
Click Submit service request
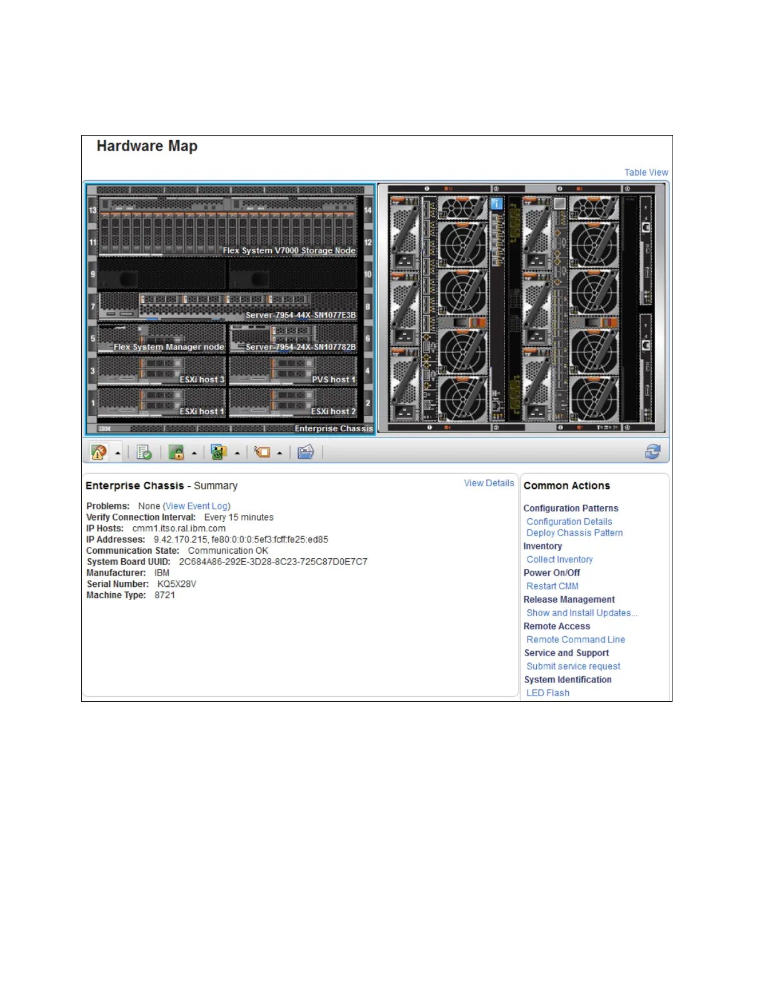[x=573, y=667]
